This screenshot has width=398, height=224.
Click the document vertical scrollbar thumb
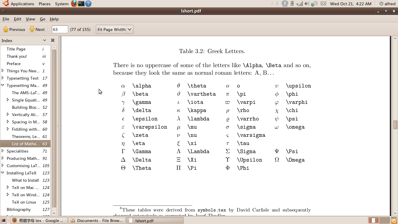[x=395, y=125]
